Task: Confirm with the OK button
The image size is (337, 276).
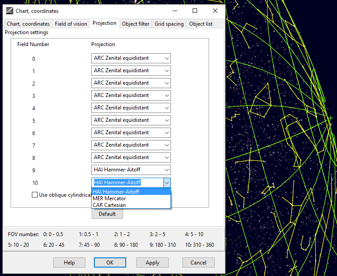Action: (x=110, y=262)
